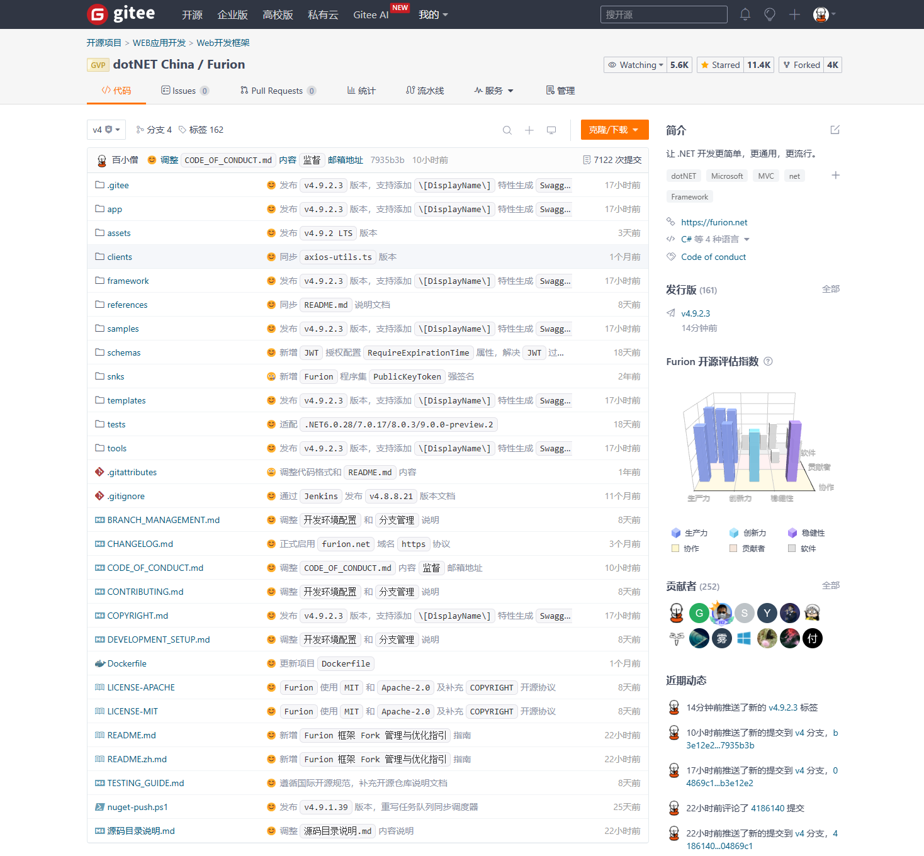924x856 pixels.
Task: Open the 流水线 tab
Action: point(425,91)
